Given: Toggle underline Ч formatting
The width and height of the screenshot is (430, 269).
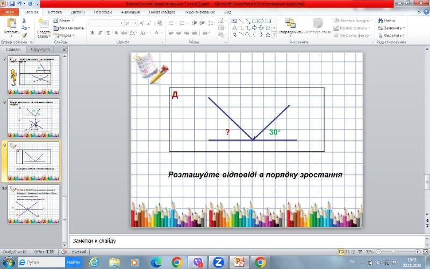Looking at the screenshot, I should tap(108, 33).
